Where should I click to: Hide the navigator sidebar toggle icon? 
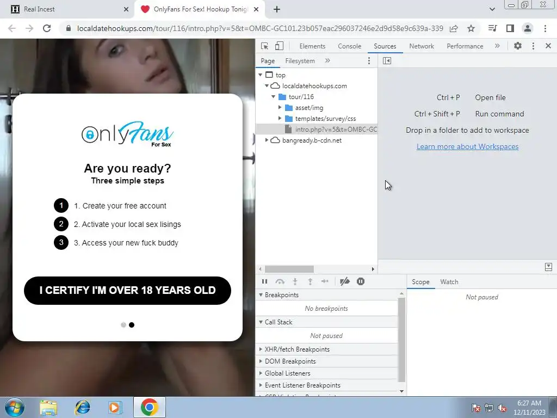(x=387, y=61)
